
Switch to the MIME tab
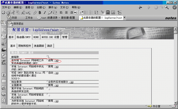(x=36, y=37)
